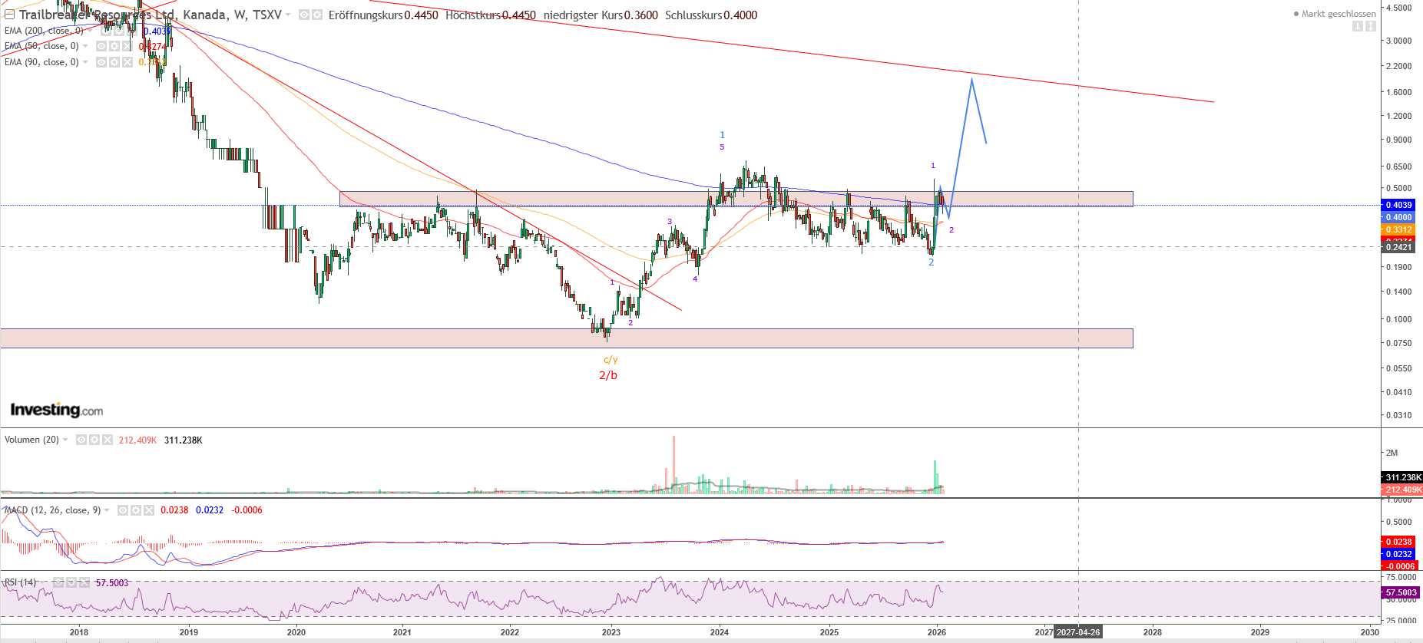Delete the Volumen indicator with X icon

pos(108,440)
